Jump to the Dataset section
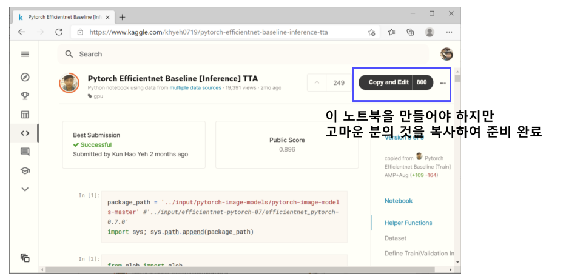This screenshot has height=279, width=566. coord(396,238)
